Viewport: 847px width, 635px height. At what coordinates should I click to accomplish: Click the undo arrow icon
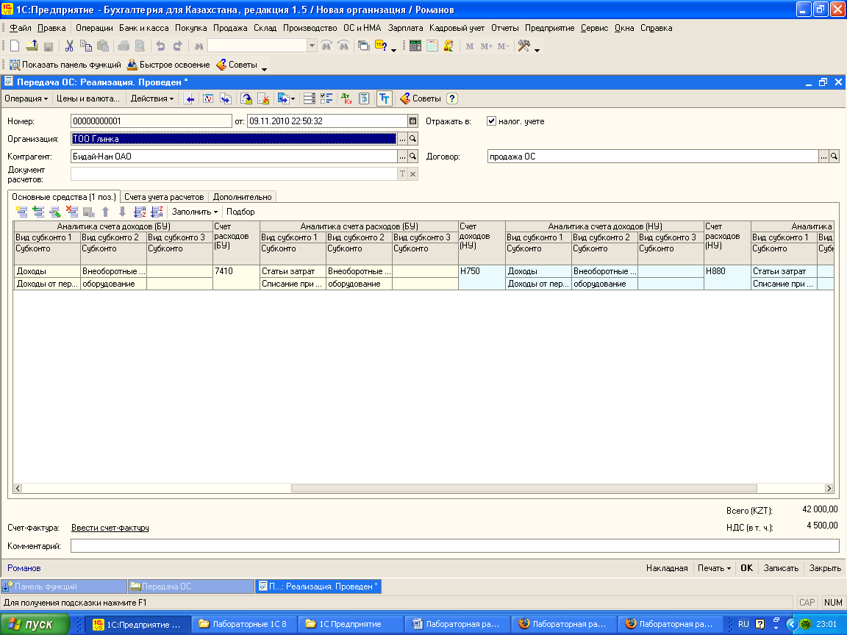160,46
